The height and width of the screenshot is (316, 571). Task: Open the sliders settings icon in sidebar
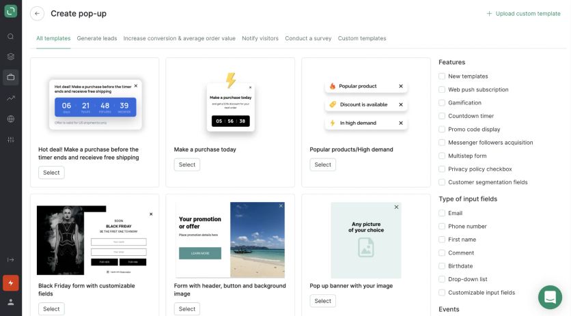(x=10, y=140)
